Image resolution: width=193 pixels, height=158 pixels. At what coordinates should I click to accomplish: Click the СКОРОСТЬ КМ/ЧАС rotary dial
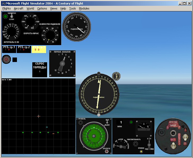[30, 22]
